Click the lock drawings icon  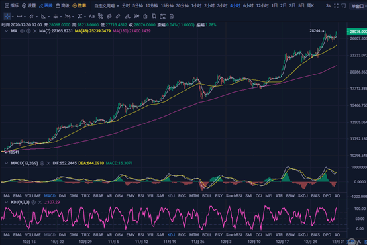tap(145, 16)
